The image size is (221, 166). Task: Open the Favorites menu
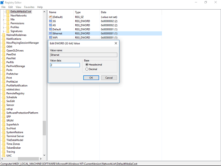(29, 7)
